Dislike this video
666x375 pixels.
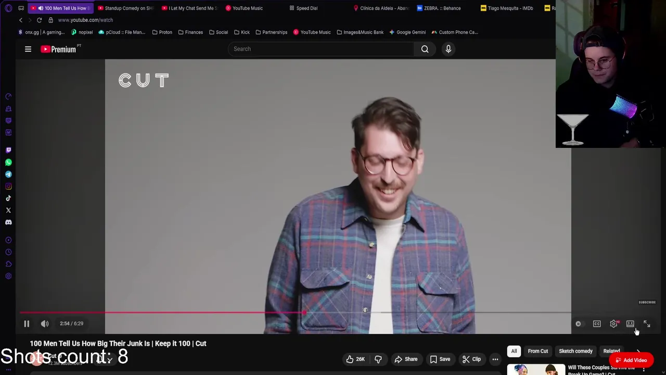point(378,359)
